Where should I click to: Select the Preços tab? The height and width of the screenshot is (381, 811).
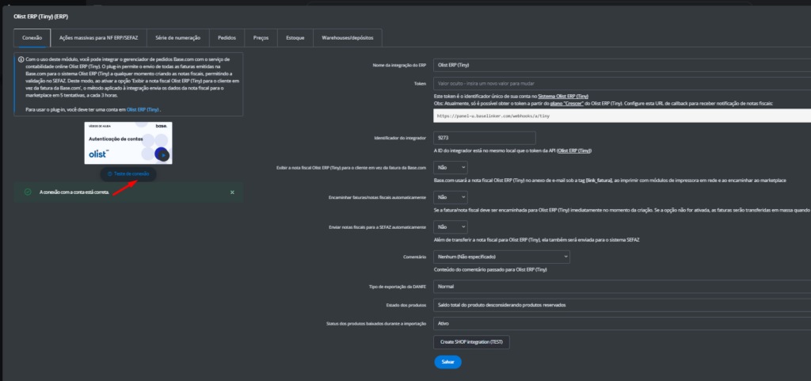261,38
